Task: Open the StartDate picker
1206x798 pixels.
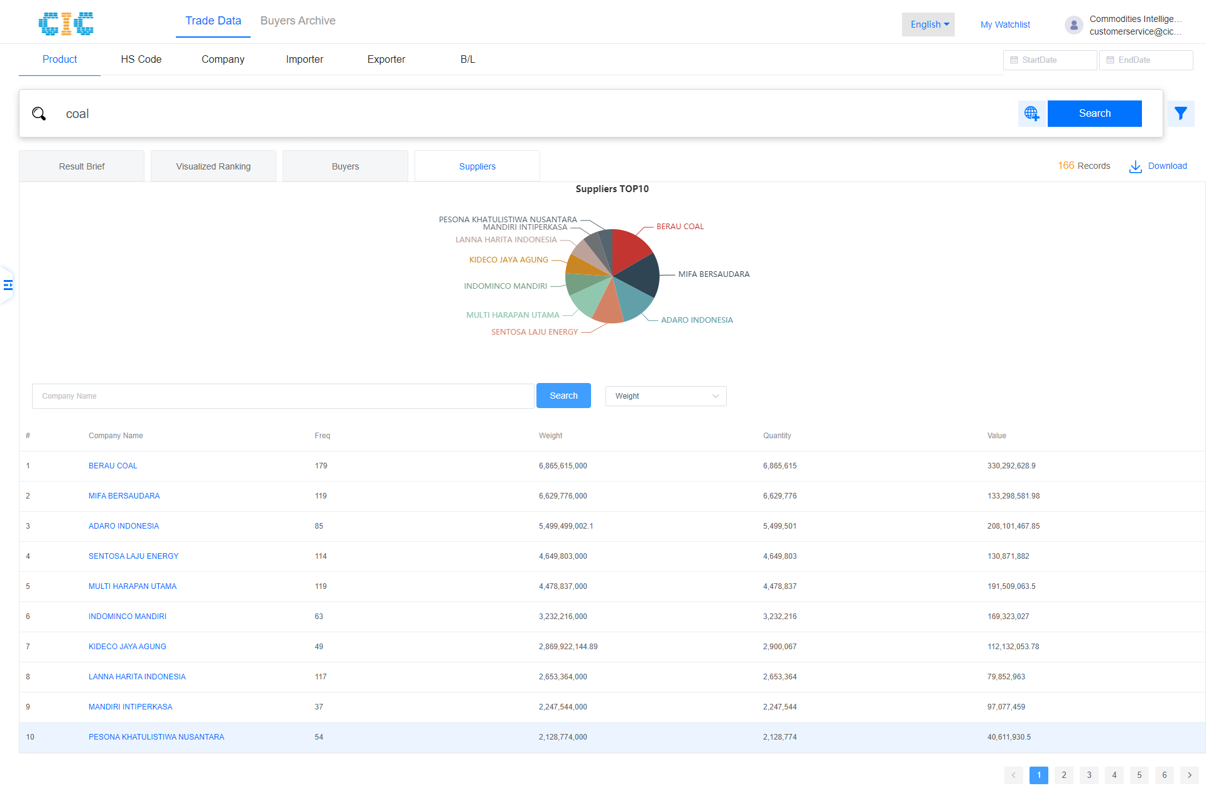Action: click(x=1050, y=60)
